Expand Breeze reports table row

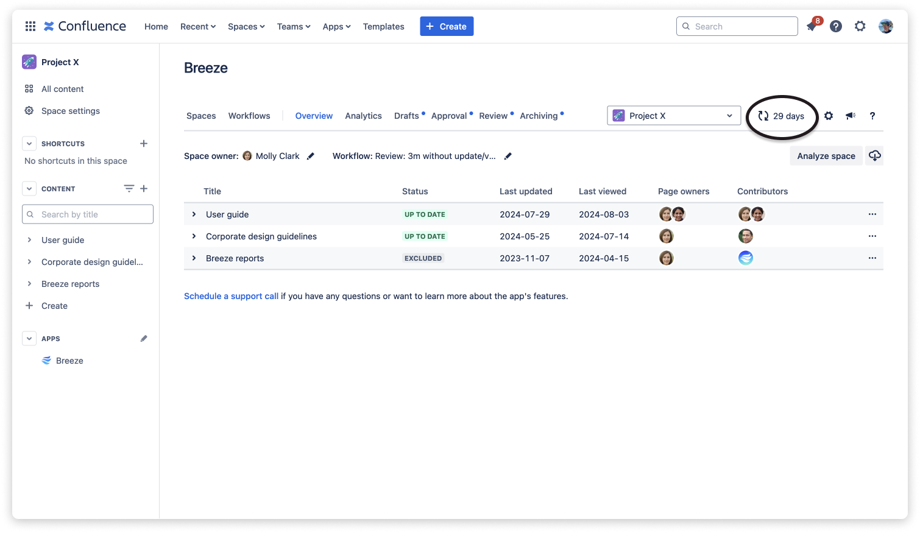coord(194,258)
